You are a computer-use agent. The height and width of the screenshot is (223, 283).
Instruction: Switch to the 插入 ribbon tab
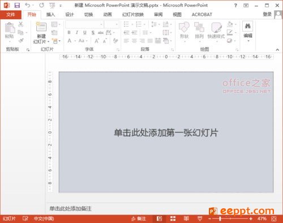[x=50, y=15]
